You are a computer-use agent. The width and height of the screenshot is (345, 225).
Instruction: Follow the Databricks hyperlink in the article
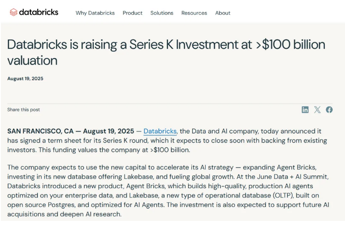160,131
